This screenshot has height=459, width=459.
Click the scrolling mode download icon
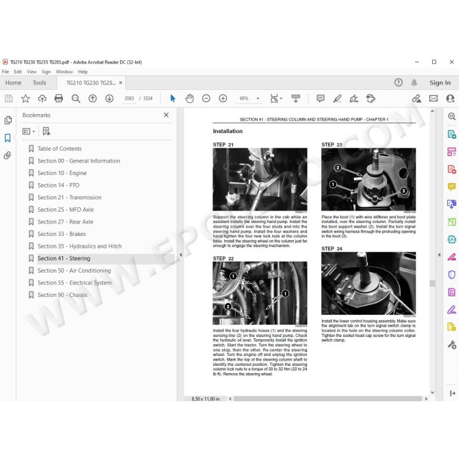point(296,98)
